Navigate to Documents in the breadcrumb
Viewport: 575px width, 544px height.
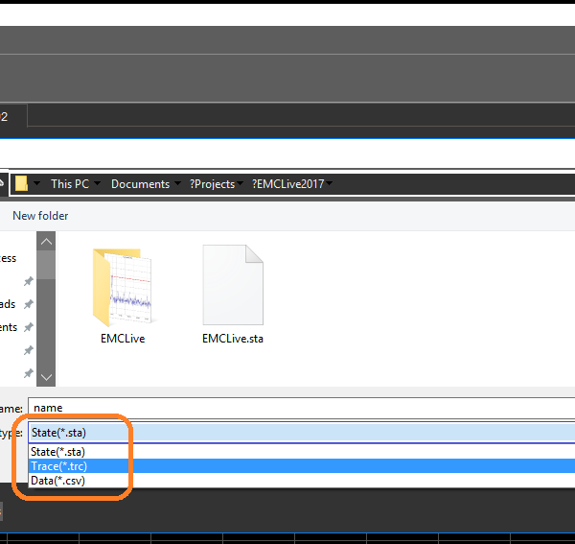pos(140,184)
